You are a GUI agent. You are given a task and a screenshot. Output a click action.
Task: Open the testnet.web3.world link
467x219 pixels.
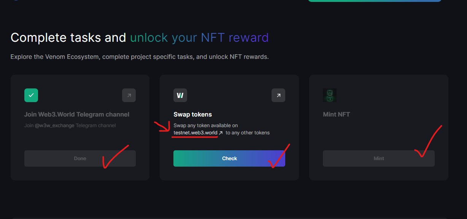[195, 133]
